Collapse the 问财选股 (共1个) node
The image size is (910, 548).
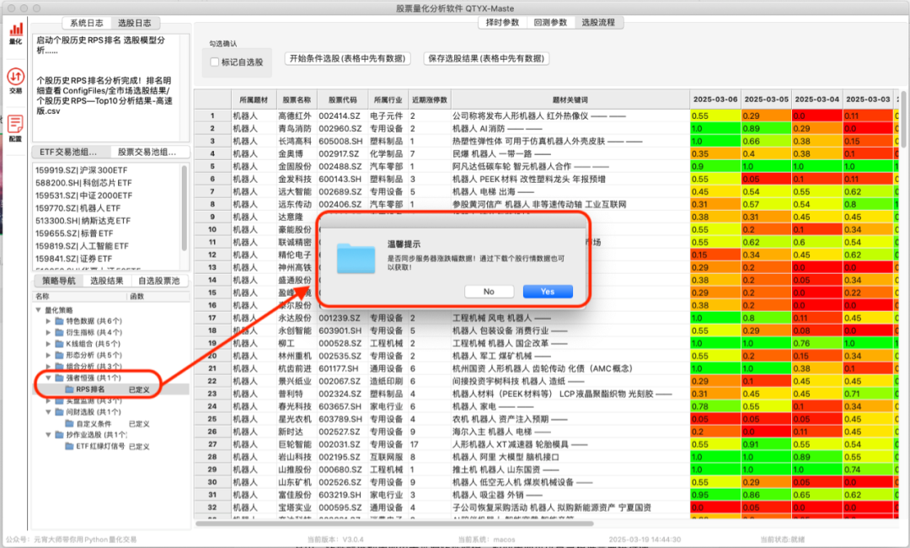[x=48, y=412]
